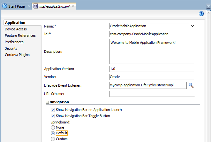Click the Lifecycle Event Listener: label

tap(63, 85)
